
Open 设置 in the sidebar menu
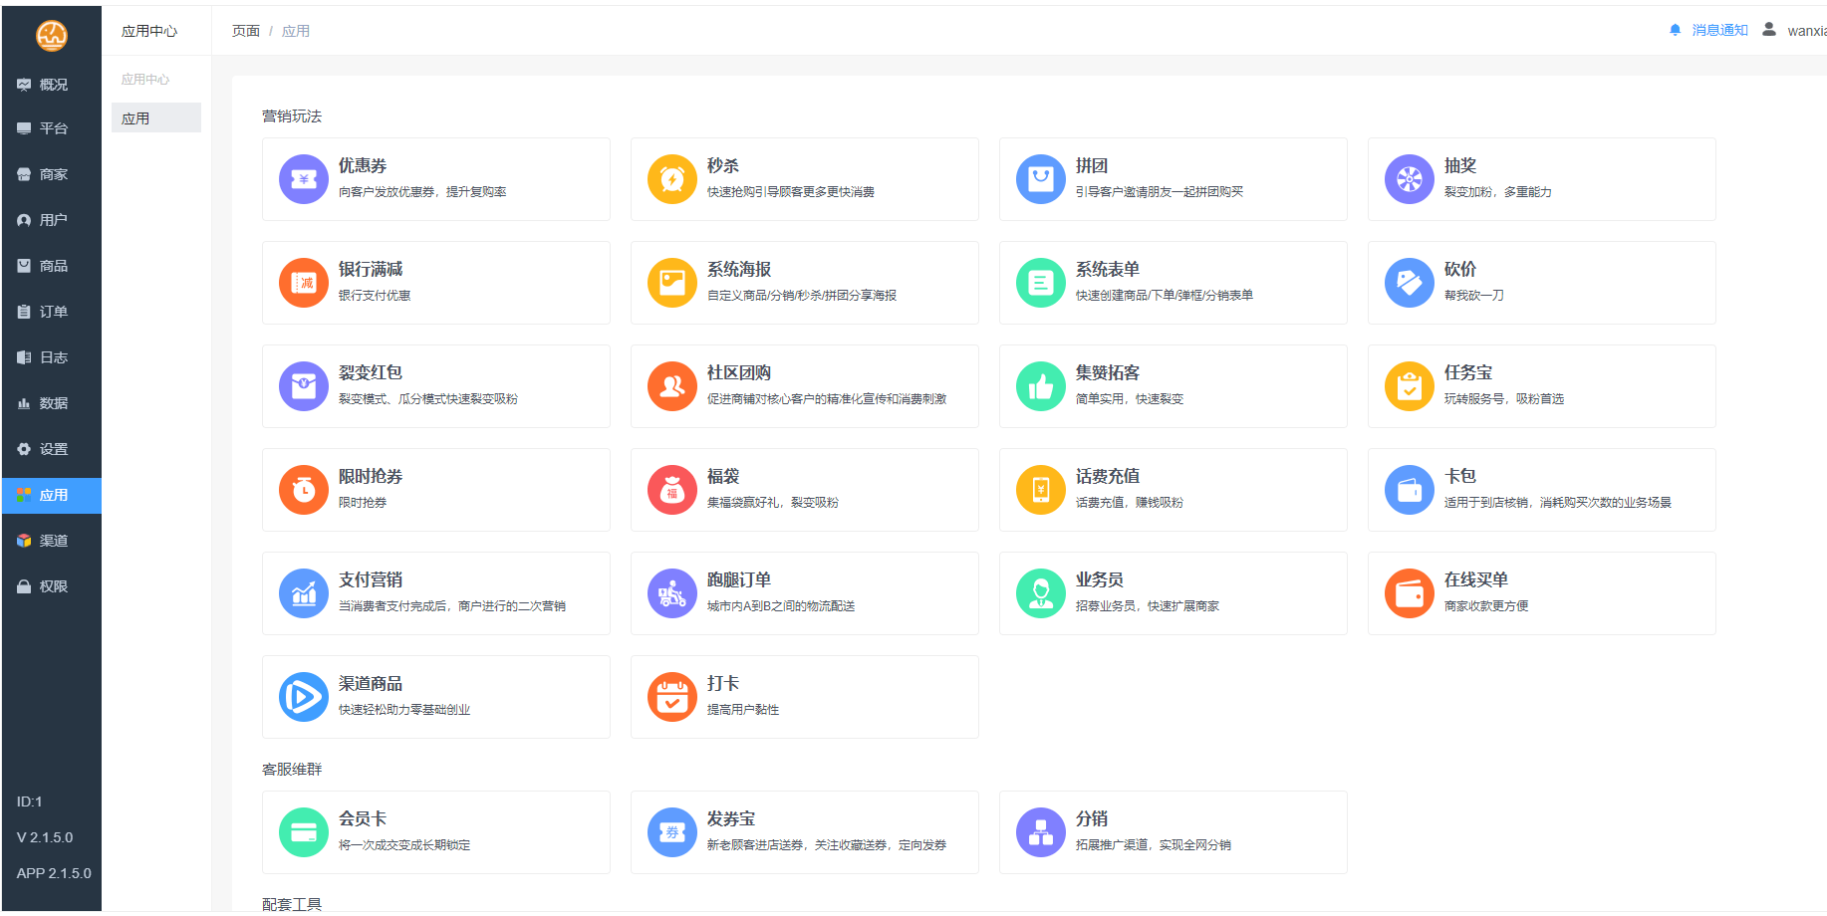pos(53,449)
